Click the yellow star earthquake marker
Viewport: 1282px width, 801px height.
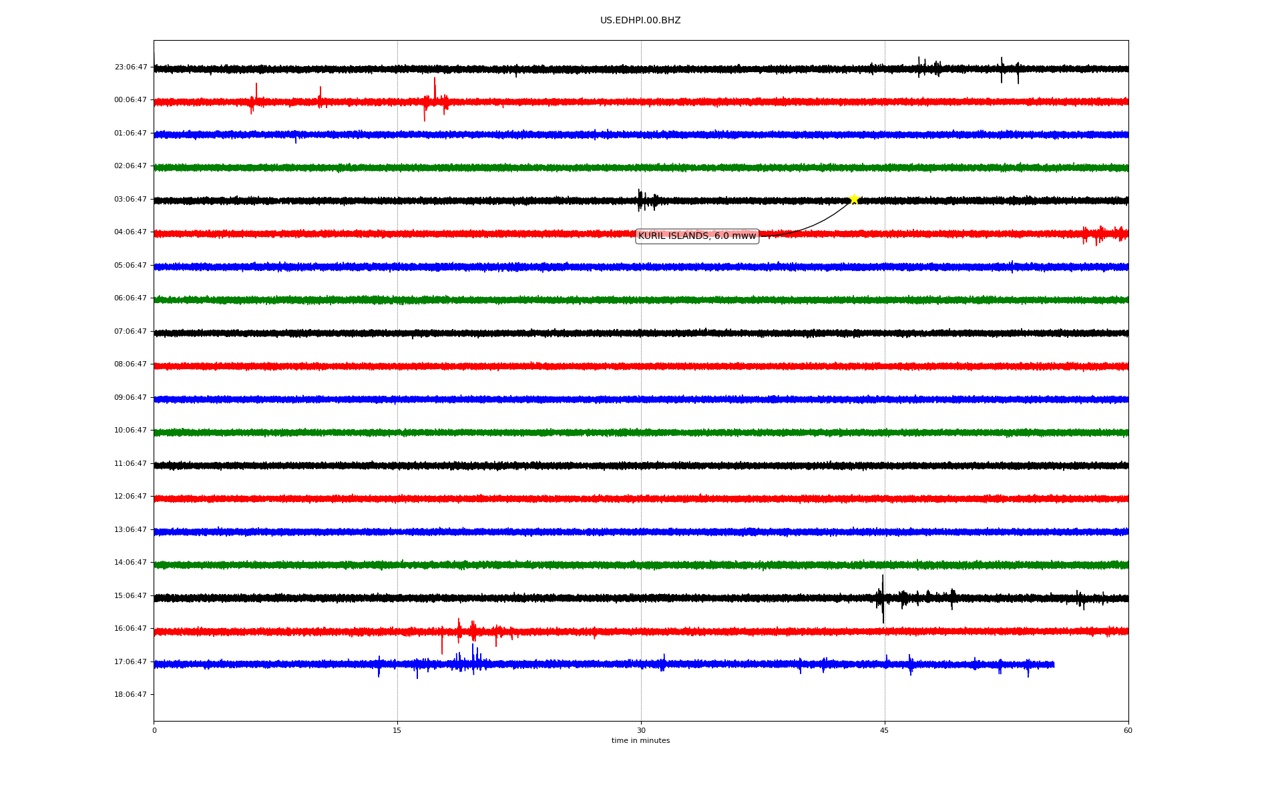pyautogui.click(x=853, y=199)
